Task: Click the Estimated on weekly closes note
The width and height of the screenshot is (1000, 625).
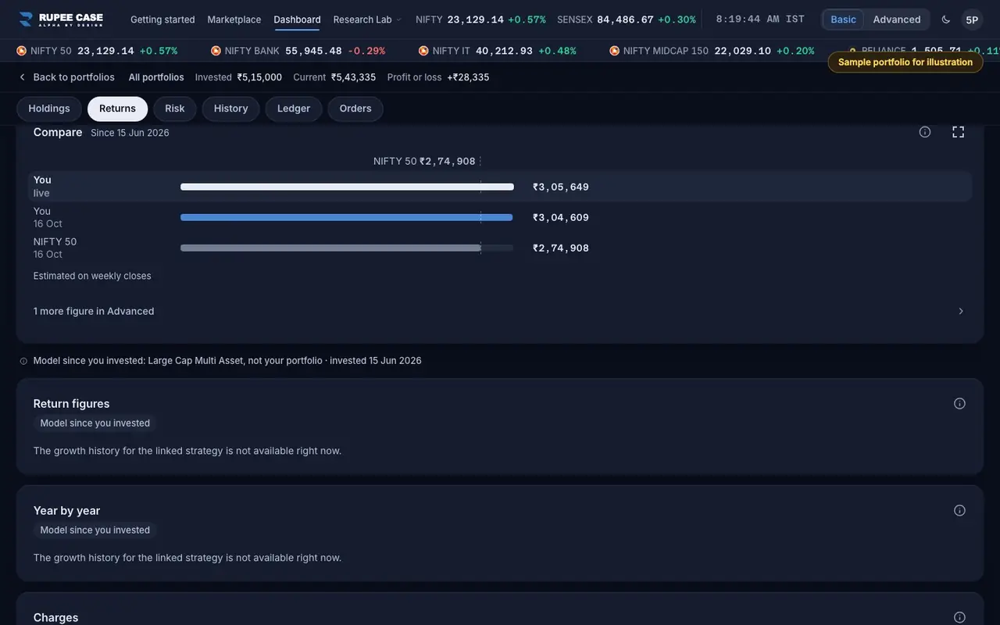Action: click(x=92, y=276)
